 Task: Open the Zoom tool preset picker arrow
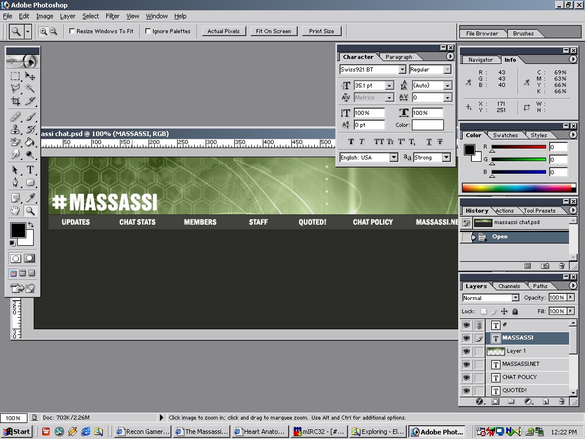(x=27, y=31)
